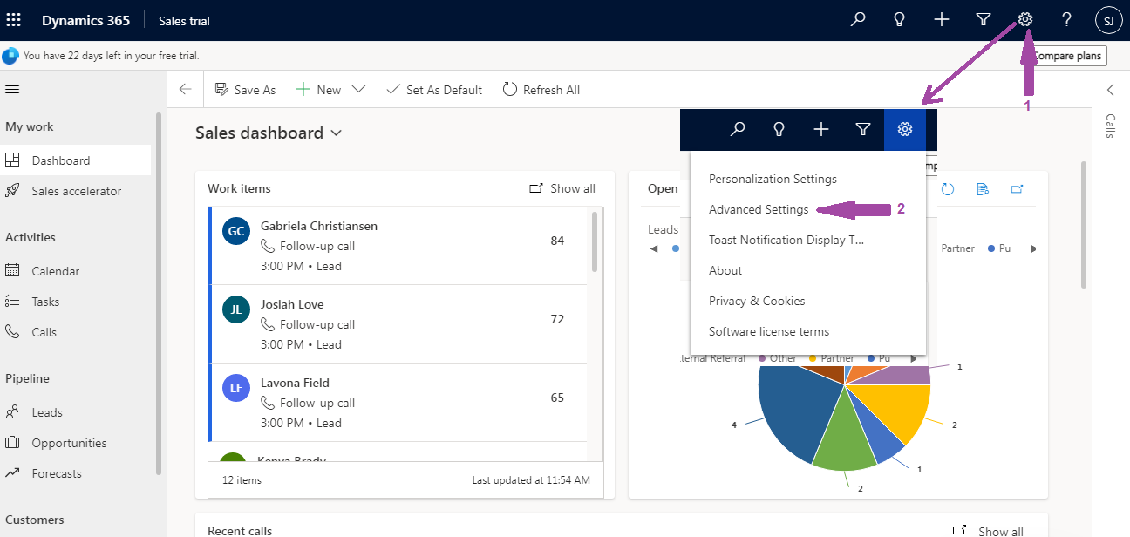Open Lavona Field work item
1130x537 pixels.
coord(398,403)
